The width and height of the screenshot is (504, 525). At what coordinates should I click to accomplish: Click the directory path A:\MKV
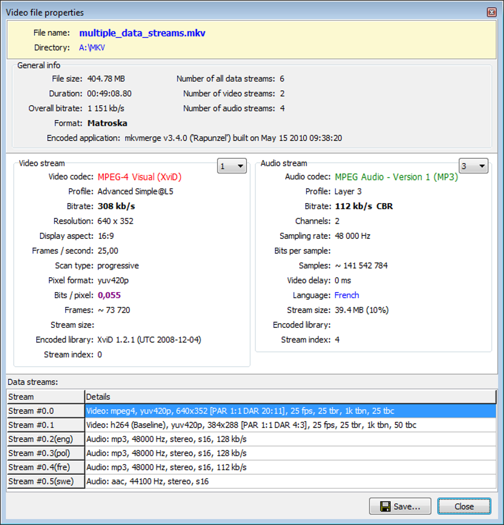tap(92, 47)
